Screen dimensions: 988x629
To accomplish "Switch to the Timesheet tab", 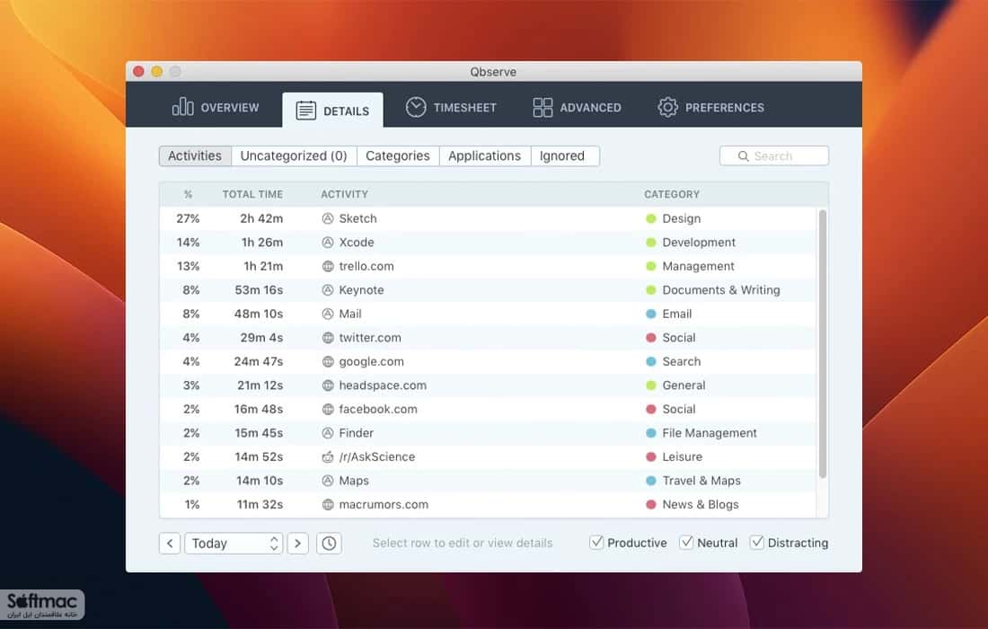I will point(451,107).
